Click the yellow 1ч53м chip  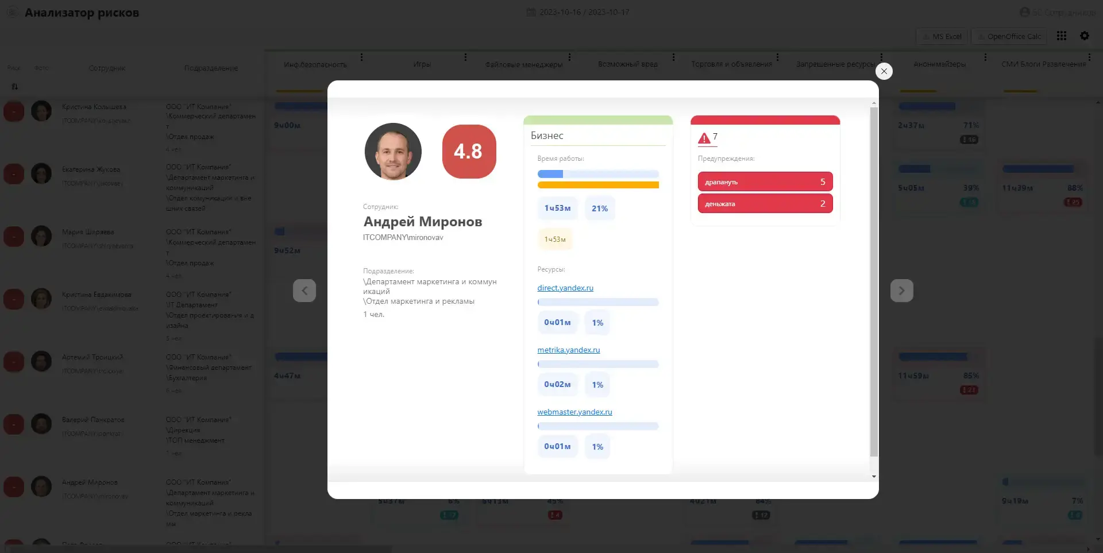click(x=555, y=239)
